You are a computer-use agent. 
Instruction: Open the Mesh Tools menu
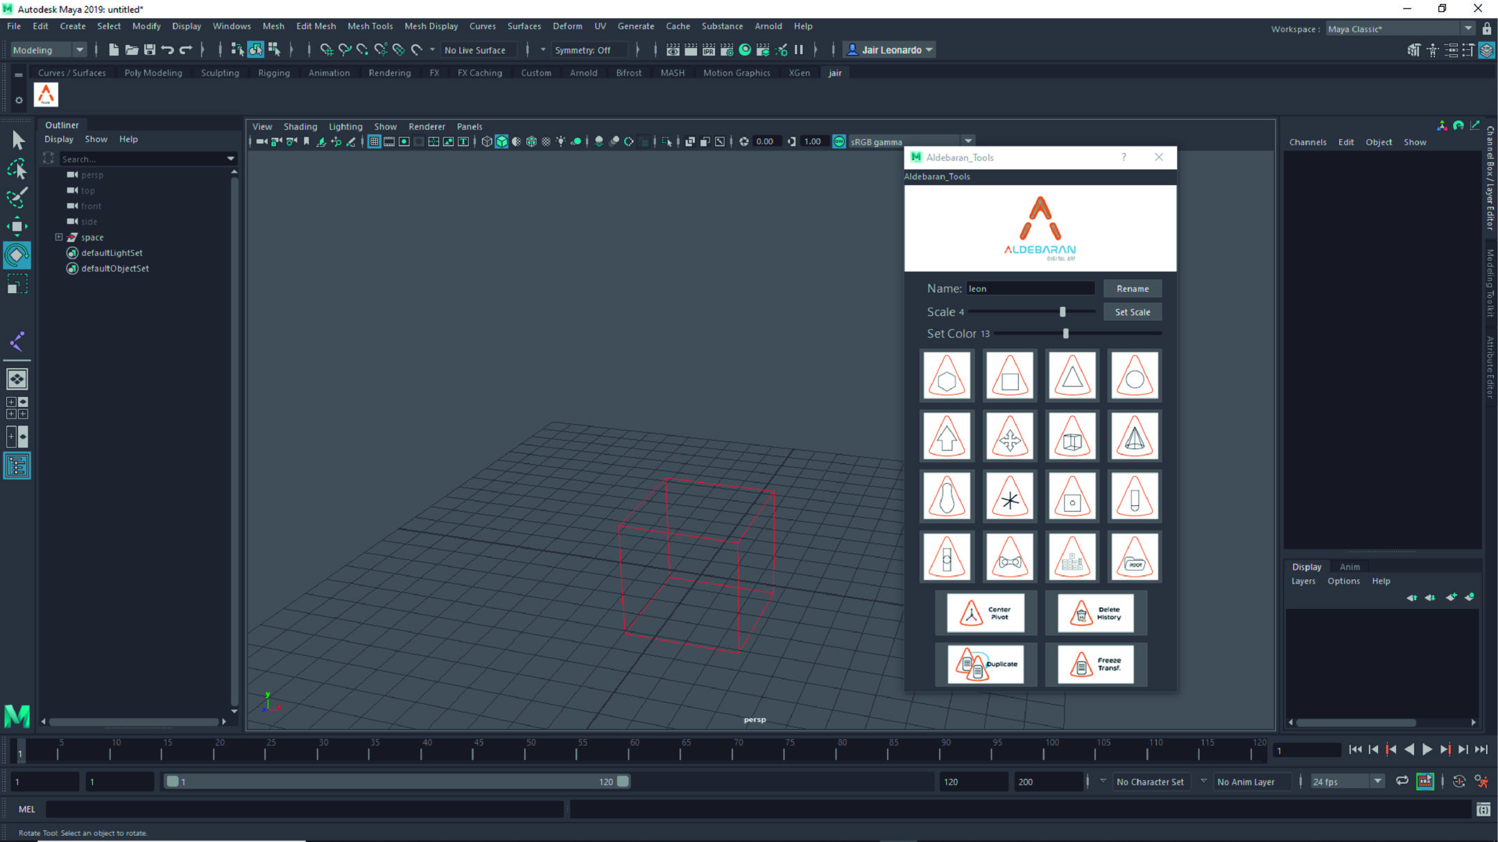click(x=370, y=26)
